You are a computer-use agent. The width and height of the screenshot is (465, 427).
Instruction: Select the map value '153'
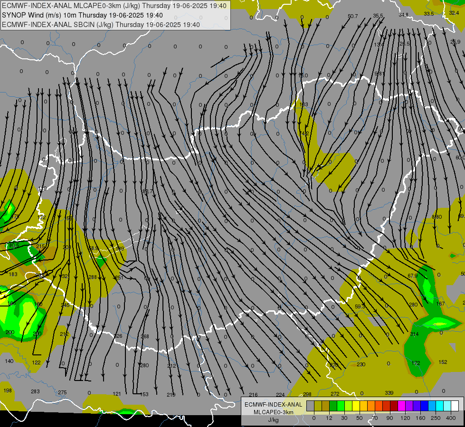pyautogui.click(x=144, y=394)
